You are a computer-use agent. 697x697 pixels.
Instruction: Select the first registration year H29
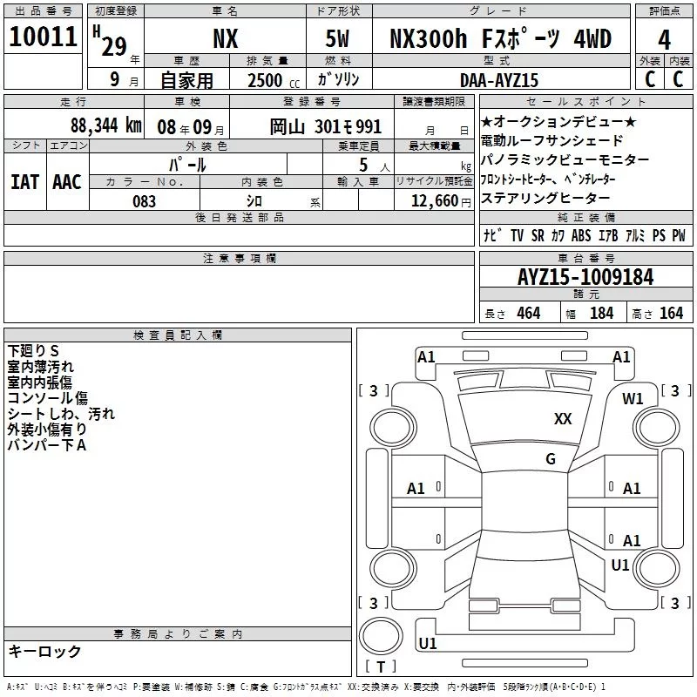point(111,41)
